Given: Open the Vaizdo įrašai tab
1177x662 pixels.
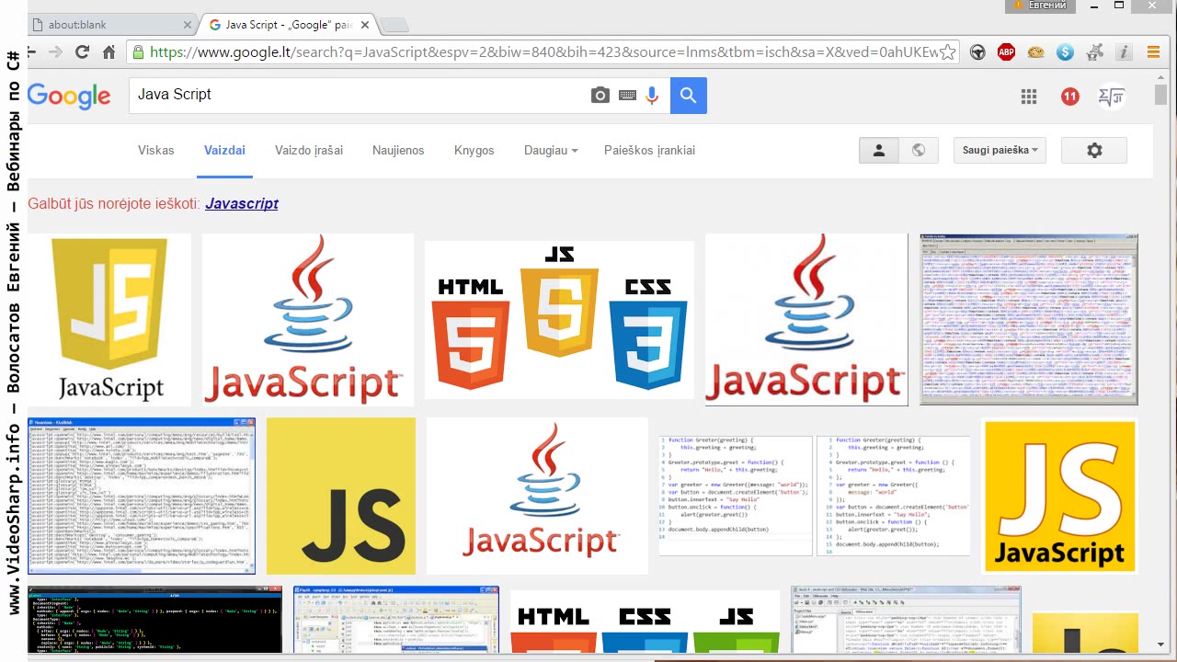Looking at the screenshot, I should tap(309, 150).
